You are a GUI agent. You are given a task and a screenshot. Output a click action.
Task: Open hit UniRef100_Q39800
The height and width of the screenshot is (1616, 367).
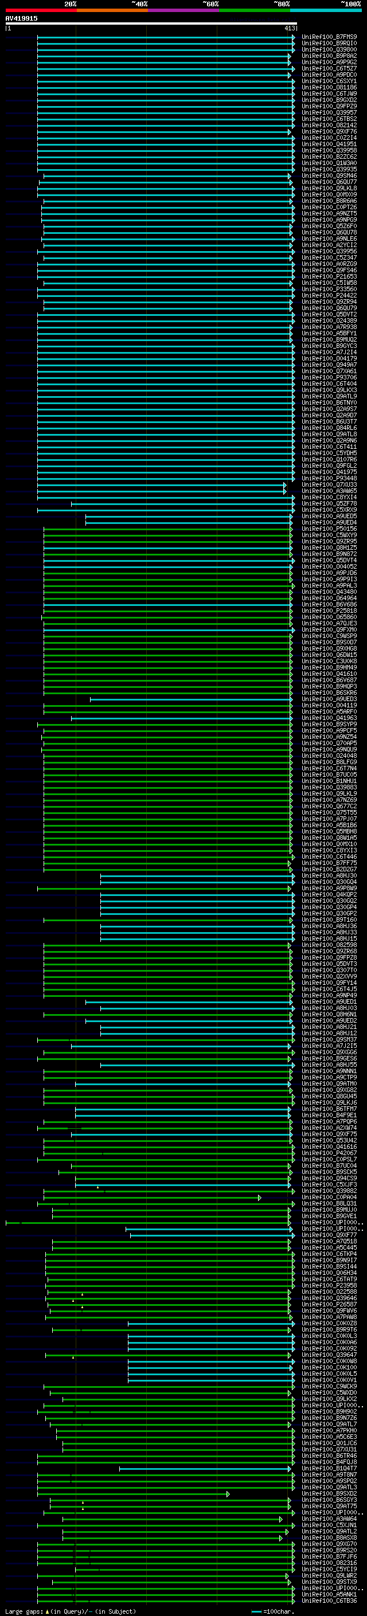pos(329,49)
